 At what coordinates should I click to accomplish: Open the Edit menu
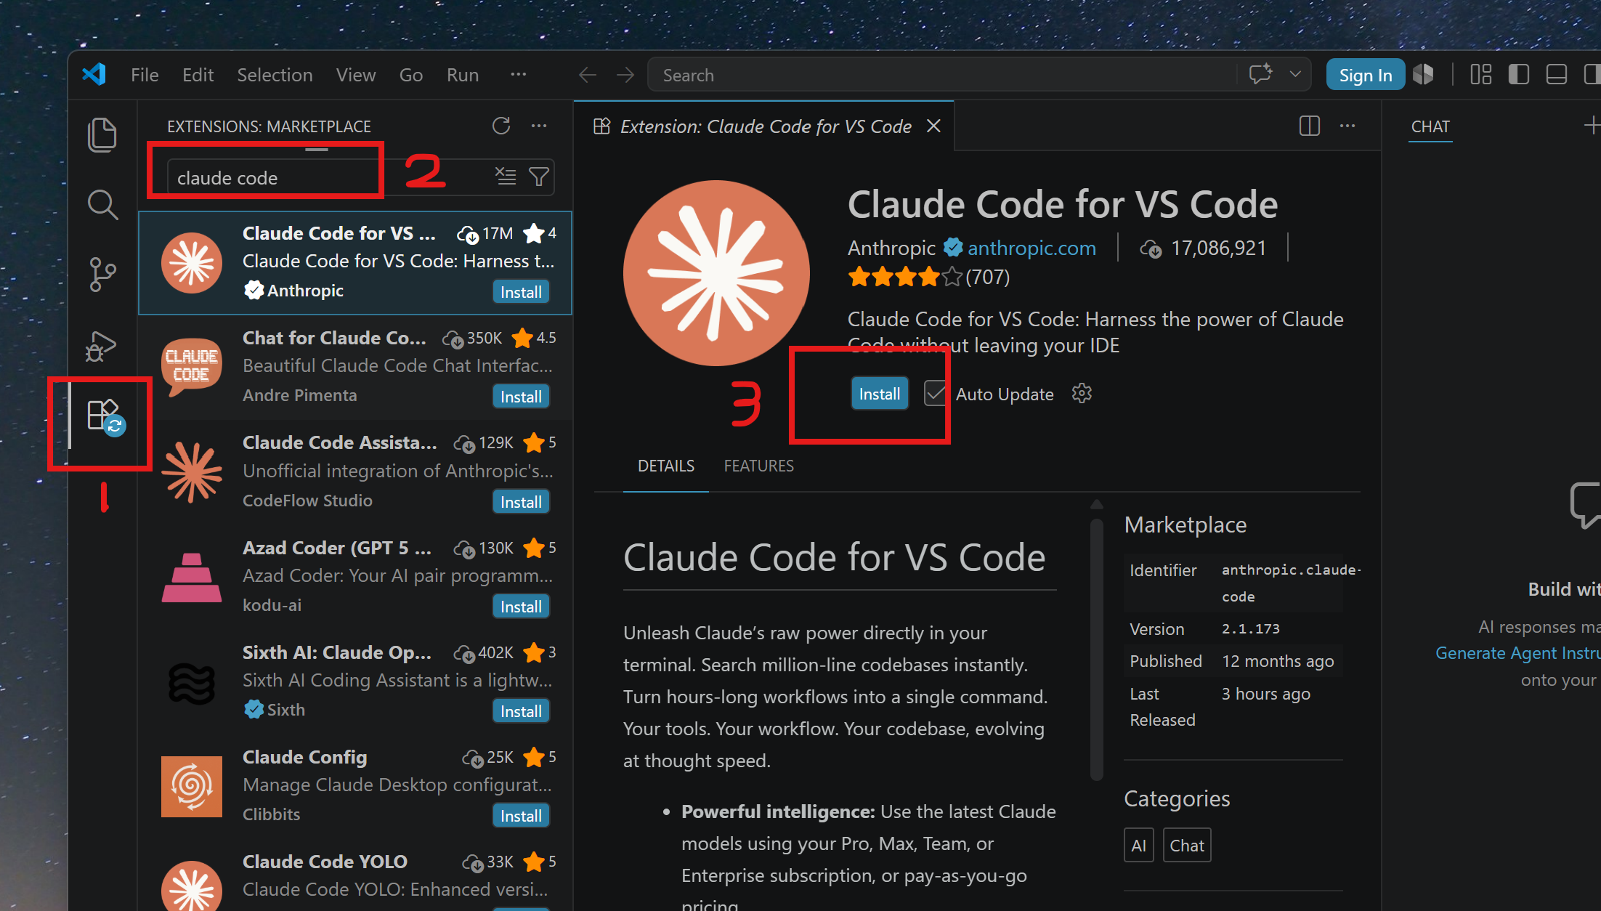tap(198, 75)
